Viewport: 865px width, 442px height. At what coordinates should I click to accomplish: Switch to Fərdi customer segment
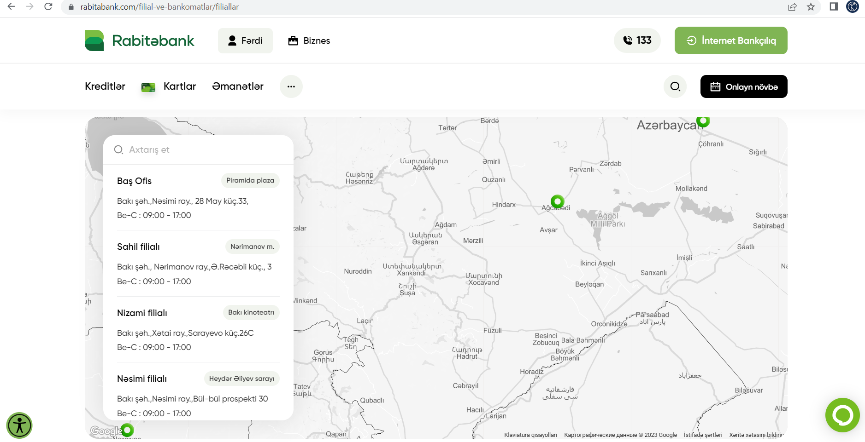click(x=245, y=40)
